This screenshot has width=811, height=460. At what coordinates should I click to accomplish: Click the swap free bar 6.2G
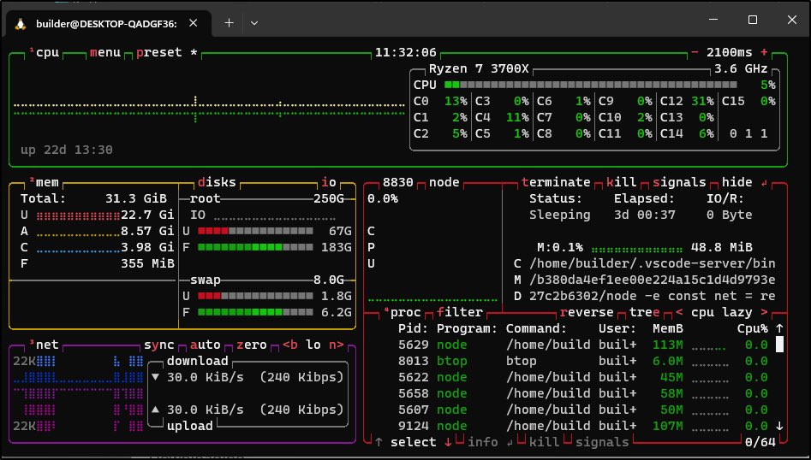click(x=255, y=312)
